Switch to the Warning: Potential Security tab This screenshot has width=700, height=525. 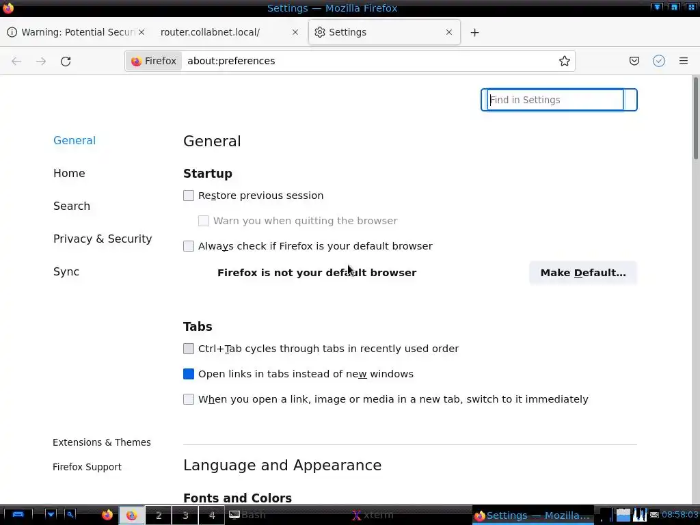tap(77, 32)
